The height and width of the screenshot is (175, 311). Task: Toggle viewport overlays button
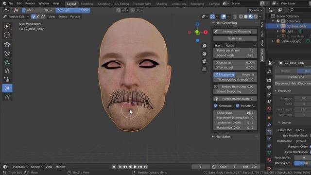coord(224,17)
